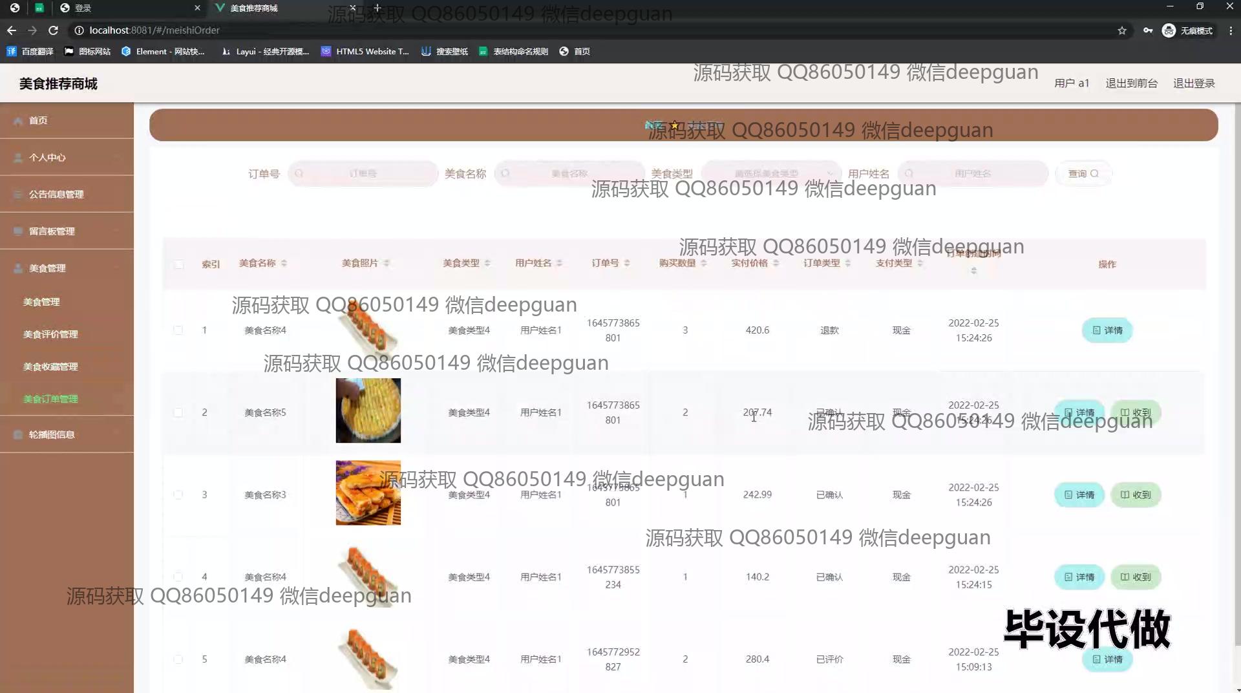Open the Element 网站快 bookmark

click(163, 52)
